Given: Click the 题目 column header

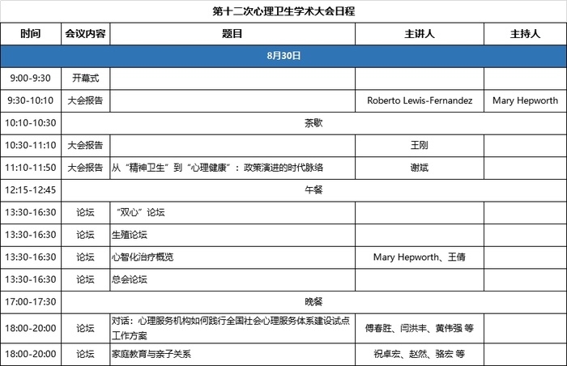Looking at the screenshot, I should (232, 34).
